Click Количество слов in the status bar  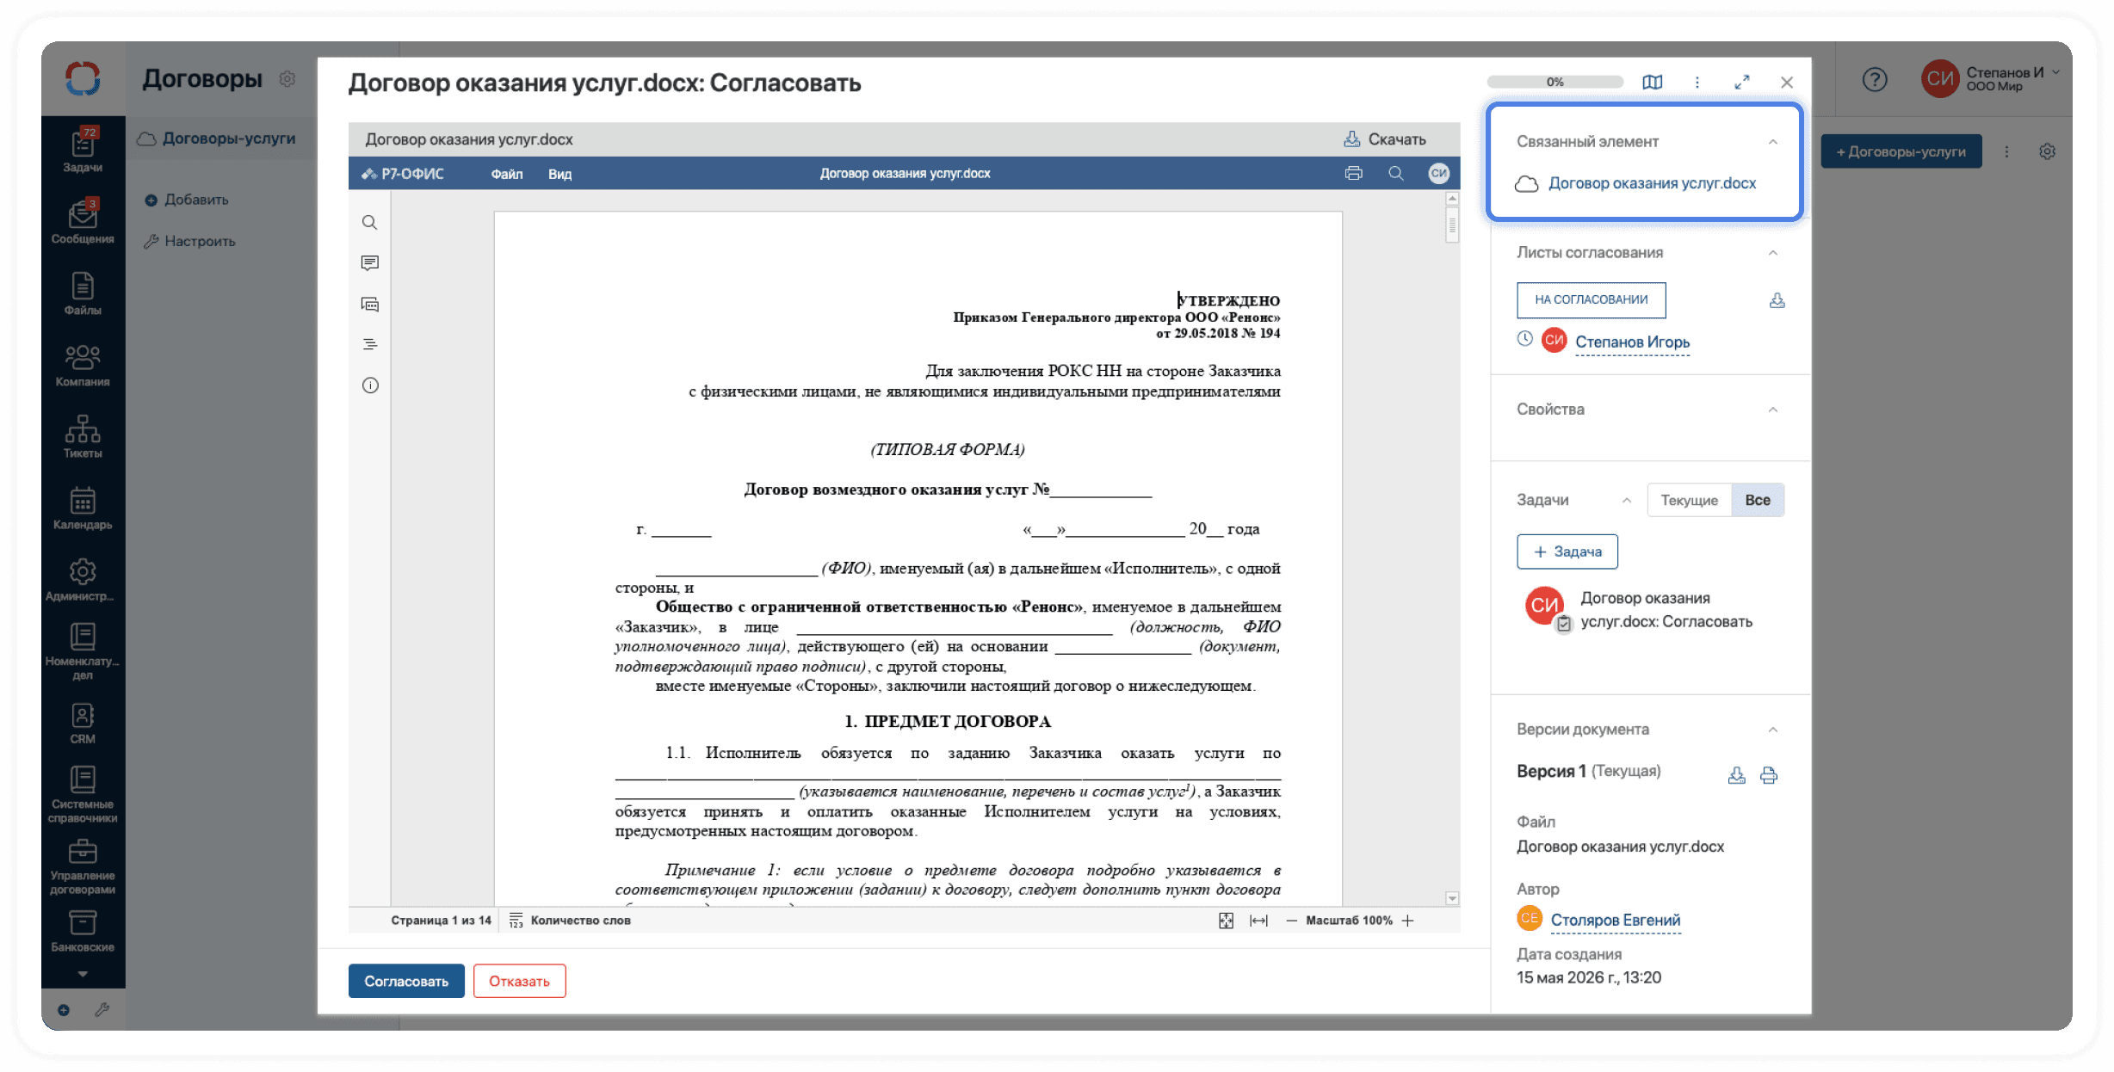571,921
